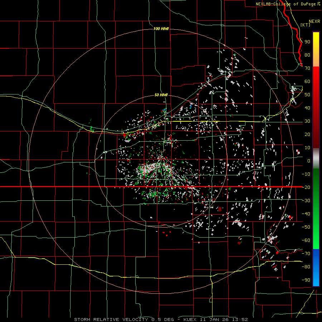Screen dimensions: 322x322
Task: Click the 50 NMI range ring label
Action: tap(161, 95)
